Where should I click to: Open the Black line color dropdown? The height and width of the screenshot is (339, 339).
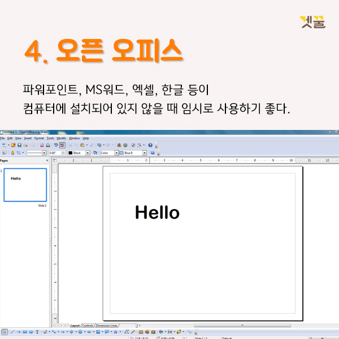coord(88,153)
